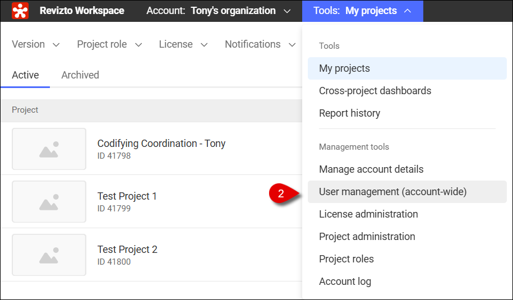The height and width of the screenshot is (300, 513).
Task: Click the Revizto logo icon
Action: pos(20,11)
